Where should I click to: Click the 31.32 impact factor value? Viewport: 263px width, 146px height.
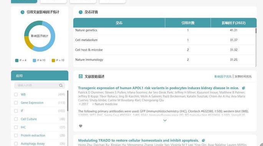point(234,50)
